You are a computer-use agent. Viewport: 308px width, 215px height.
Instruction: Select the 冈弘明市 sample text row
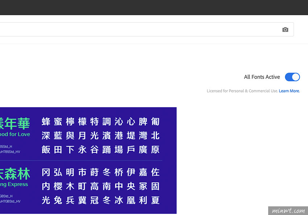(100, 172)
